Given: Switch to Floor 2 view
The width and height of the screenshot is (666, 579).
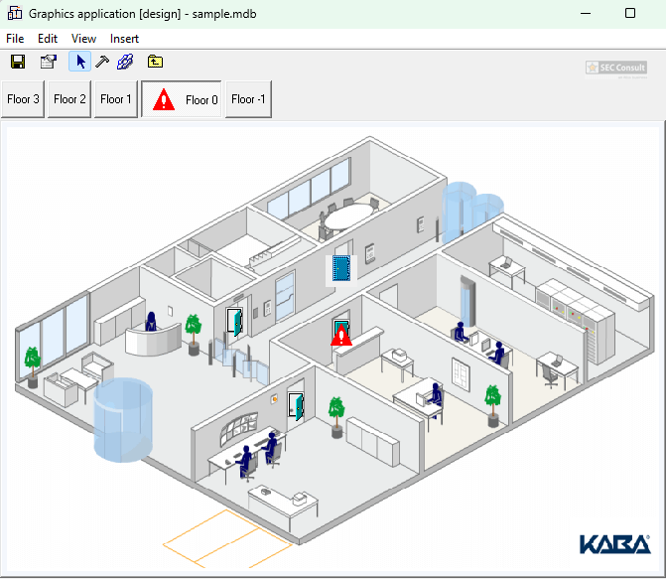Looking at the screenshot, I should [69, 99].
